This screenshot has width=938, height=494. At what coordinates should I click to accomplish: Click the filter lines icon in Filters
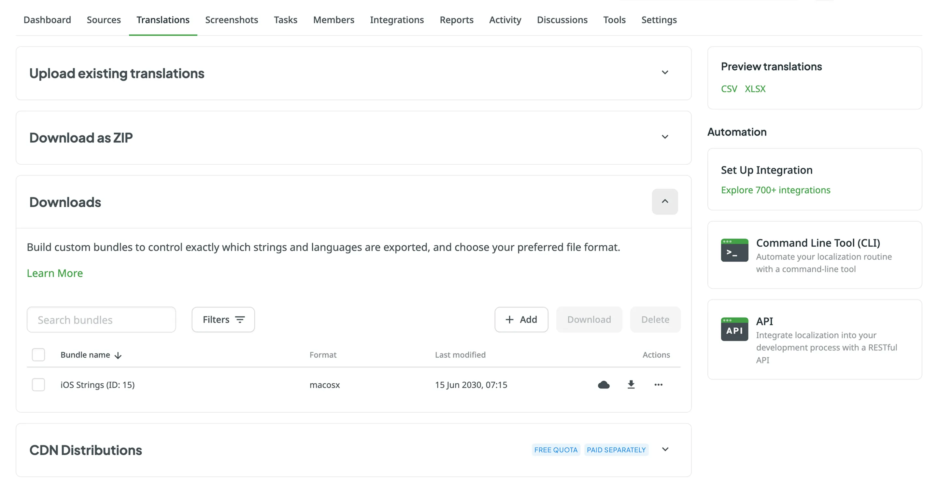coord(240,319)
